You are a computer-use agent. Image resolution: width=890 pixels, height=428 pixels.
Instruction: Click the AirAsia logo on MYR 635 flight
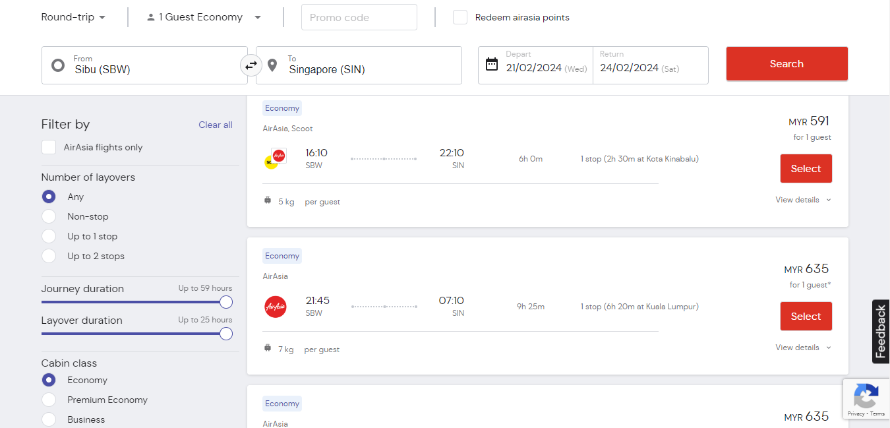(x=276, y=307)
